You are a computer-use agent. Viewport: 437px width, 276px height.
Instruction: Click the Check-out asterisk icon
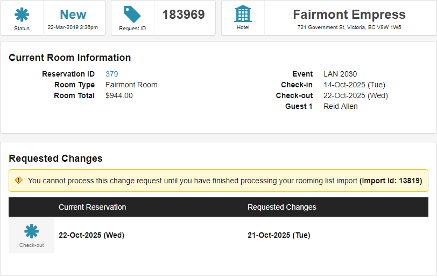click(x=32, y=231)
